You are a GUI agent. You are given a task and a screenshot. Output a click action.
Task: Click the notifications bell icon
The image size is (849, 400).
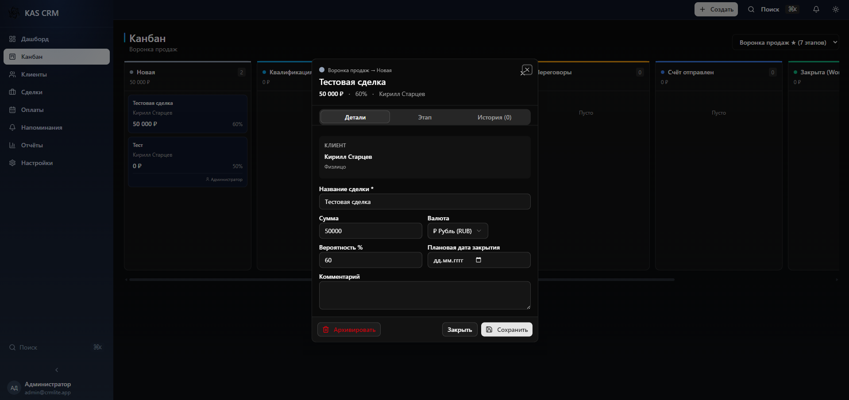[x=816, y=9]
